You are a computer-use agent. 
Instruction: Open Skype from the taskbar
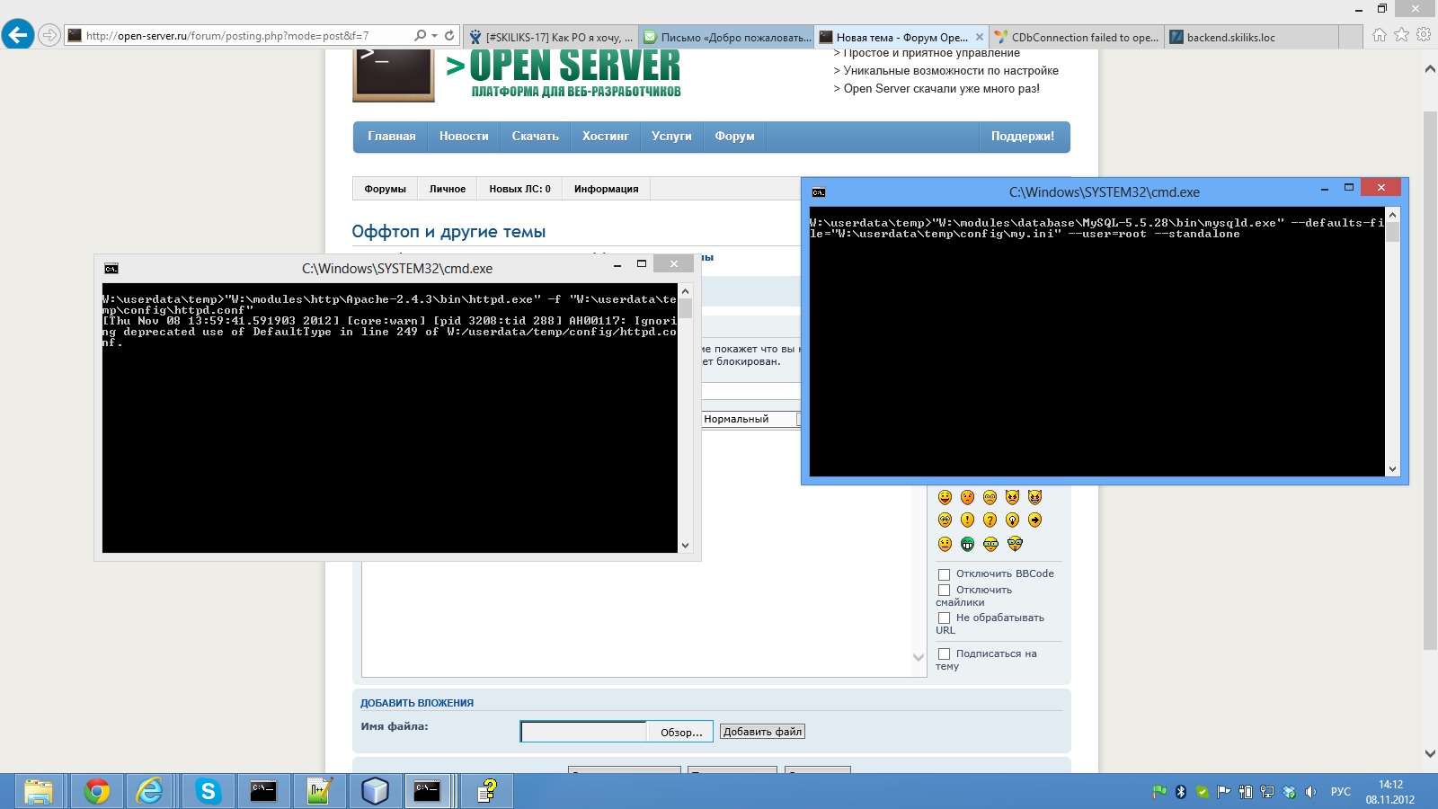pos(208,791)
